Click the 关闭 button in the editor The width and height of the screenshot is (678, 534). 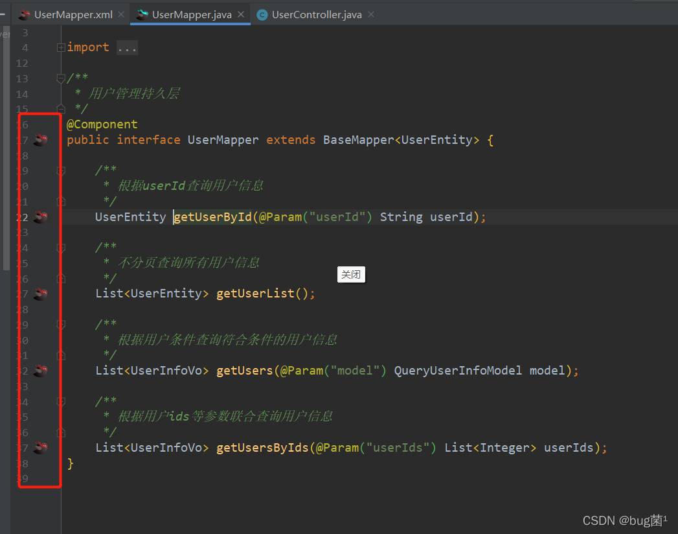(x=351, y=274)
